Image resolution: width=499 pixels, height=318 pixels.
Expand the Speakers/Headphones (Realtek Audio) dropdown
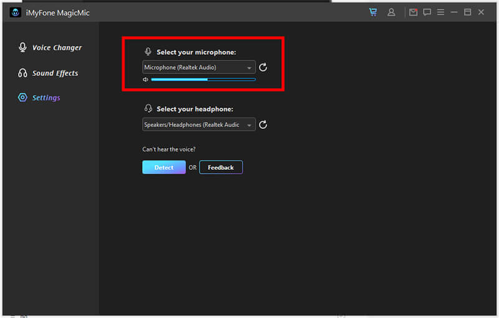199,124
